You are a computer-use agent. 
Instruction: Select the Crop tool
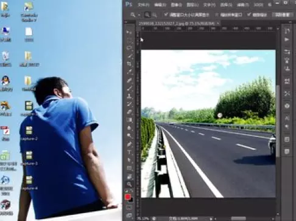click(129, 64)
